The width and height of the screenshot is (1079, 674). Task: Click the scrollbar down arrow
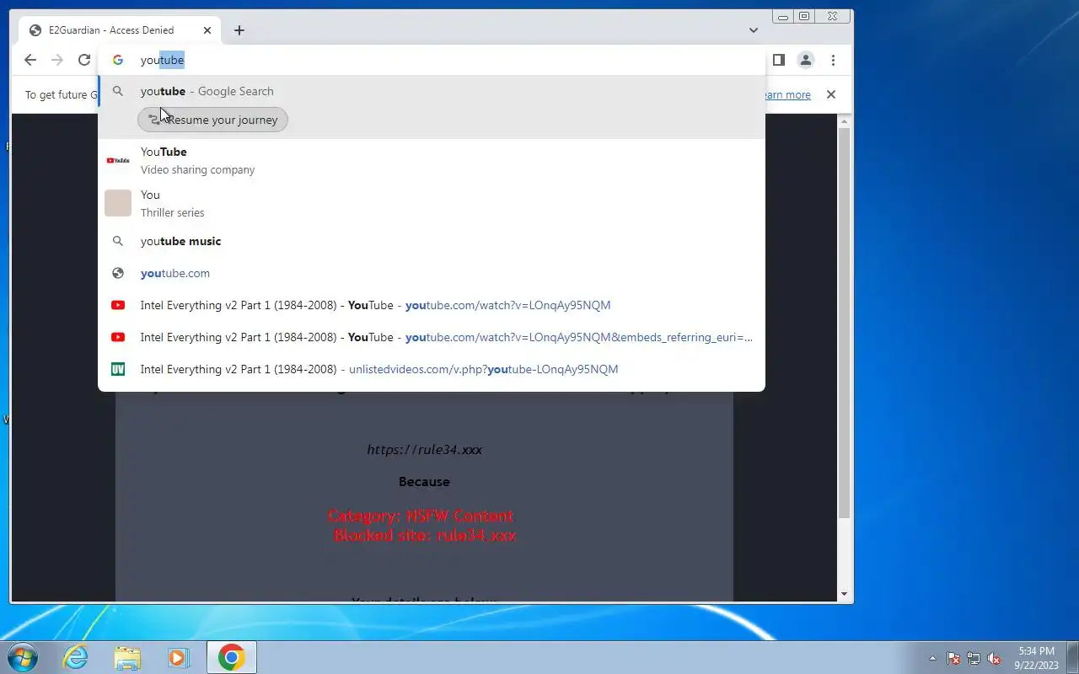(x=845, y=594)
